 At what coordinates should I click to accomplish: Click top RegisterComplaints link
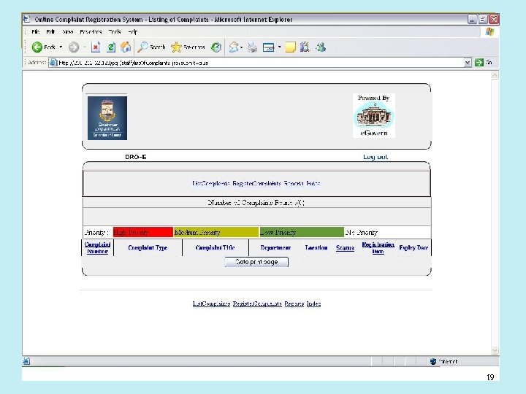click(256, 183)
